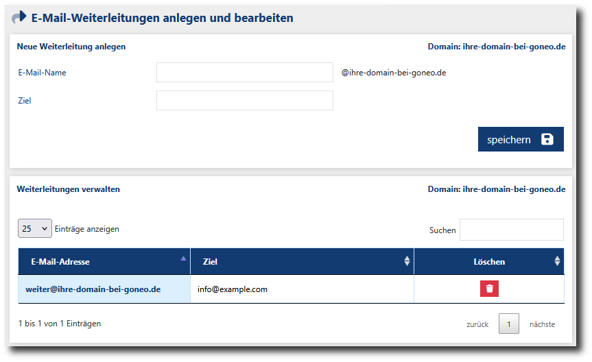Select page 1 in pagination
The image size is (592, 362).
[509, 324]
